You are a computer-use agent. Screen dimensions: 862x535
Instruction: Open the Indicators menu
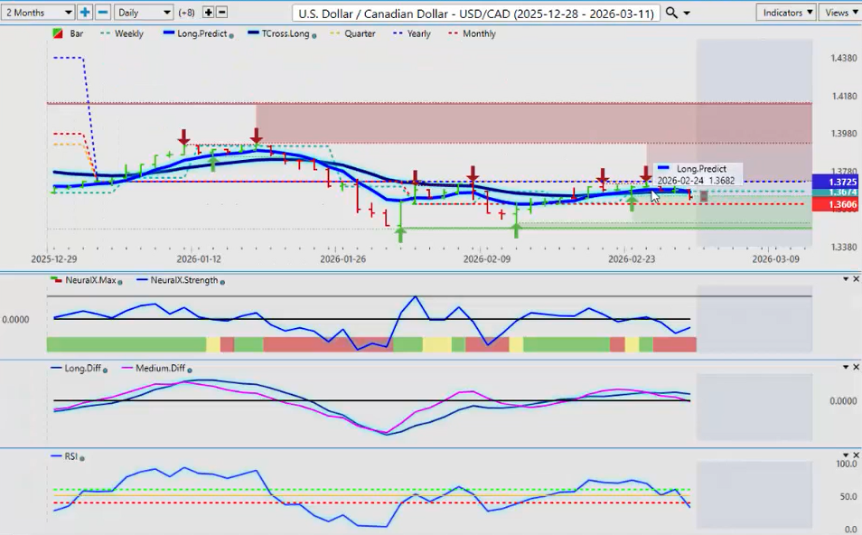[x=785, y=13]
